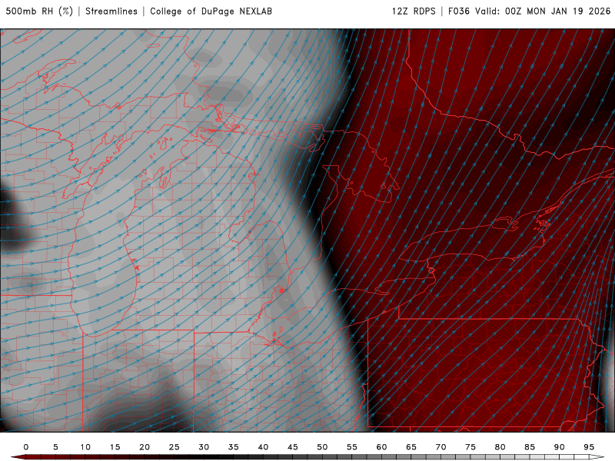Click the '0' colorbar value label
This screenshot has width=615, height=461.
click(26, 447)
